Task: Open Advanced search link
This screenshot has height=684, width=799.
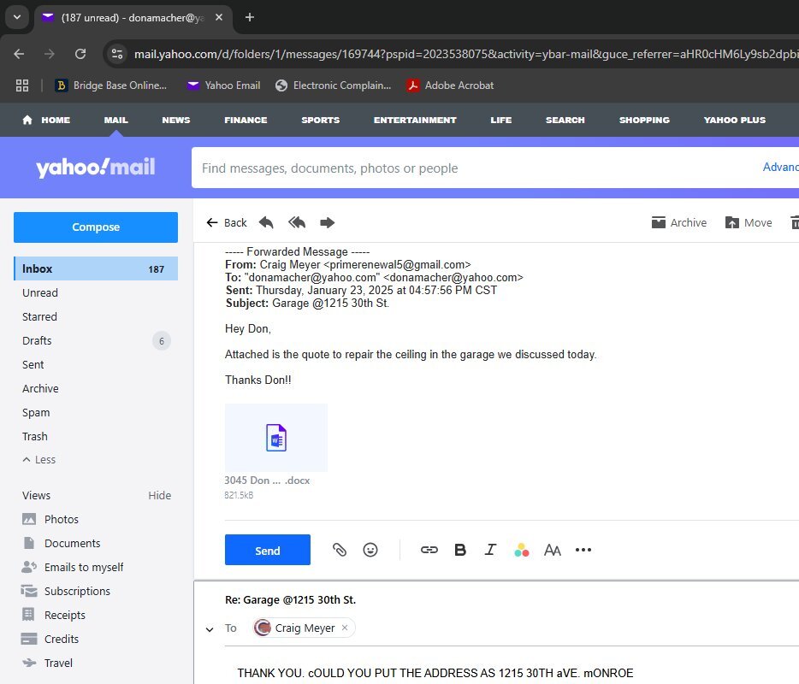Action: (x=780, y=167)
